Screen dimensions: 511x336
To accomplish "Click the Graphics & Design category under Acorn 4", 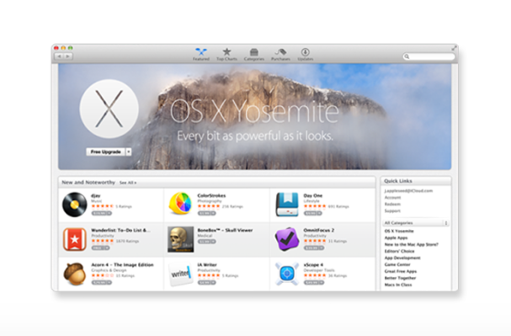I will (x=109, y=270).
